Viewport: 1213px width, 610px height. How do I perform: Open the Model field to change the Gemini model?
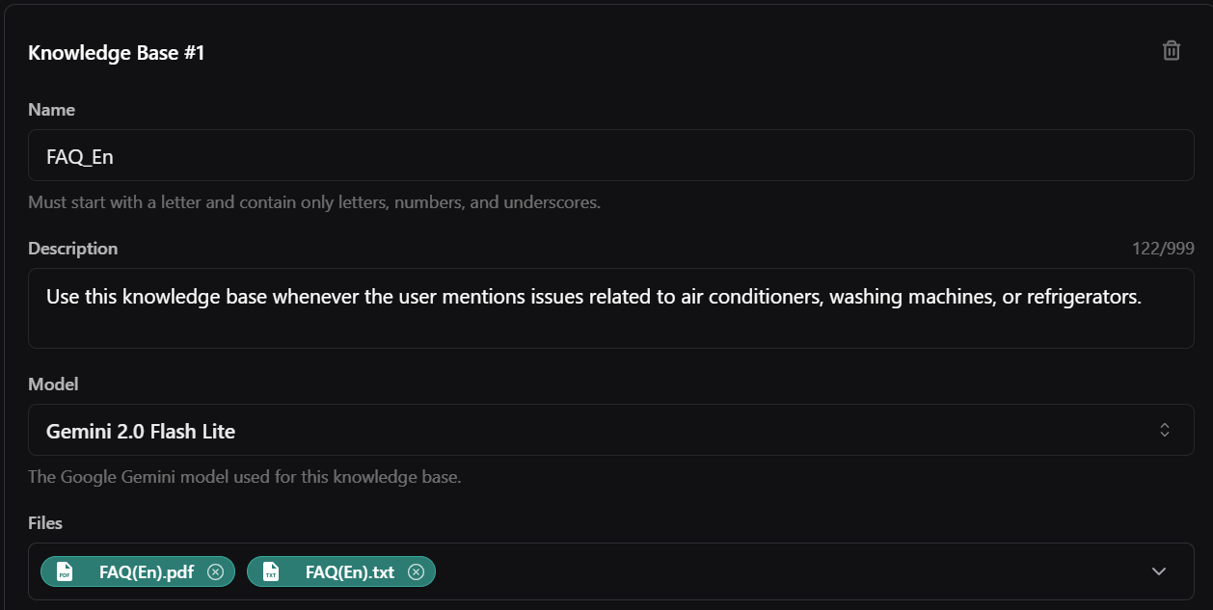[x=607, y=430]
